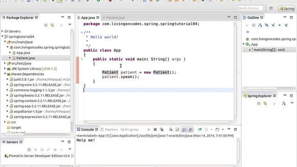Expand the Servers project node
Image resolution: width=297 pixels, height=167 pixels.
(x=2, y=31)
